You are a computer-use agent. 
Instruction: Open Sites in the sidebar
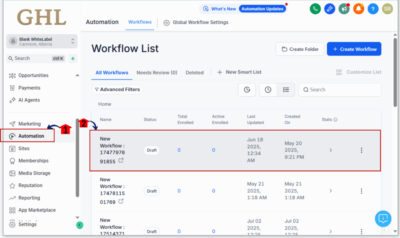point(24,149)
